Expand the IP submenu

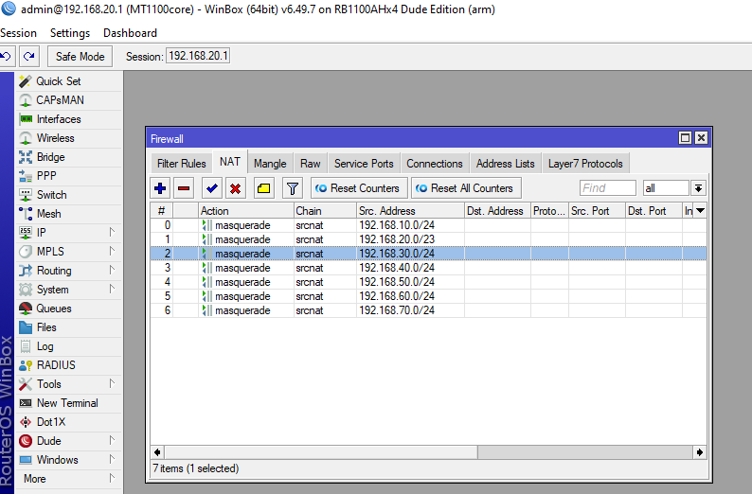pos(68,233)
